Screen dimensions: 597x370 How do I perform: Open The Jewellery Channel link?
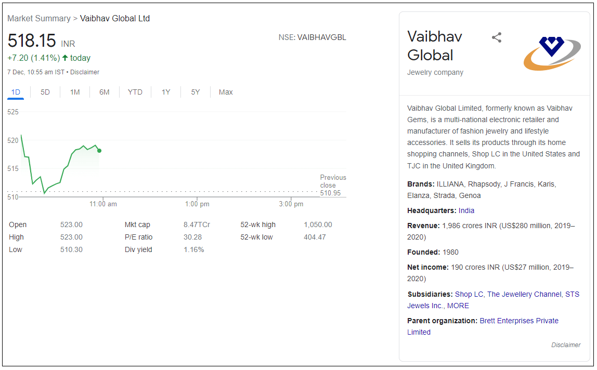524,294
